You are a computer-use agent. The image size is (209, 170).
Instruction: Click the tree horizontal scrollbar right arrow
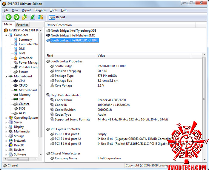tap(36, 159)
